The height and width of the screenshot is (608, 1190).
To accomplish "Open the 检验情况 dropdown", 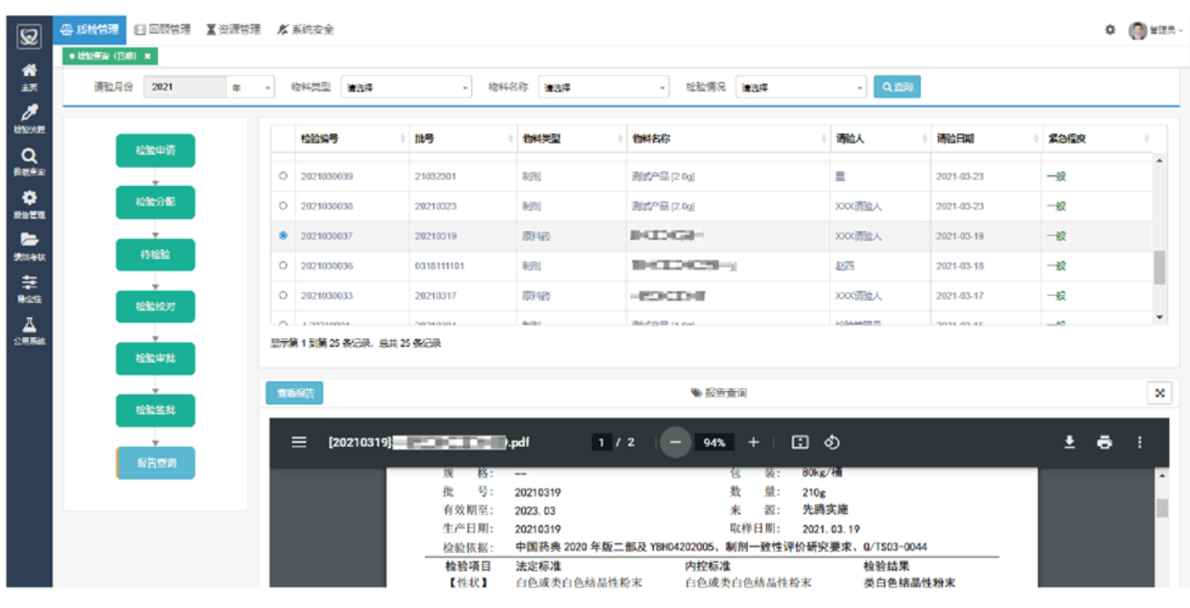I will pos(801,87).
